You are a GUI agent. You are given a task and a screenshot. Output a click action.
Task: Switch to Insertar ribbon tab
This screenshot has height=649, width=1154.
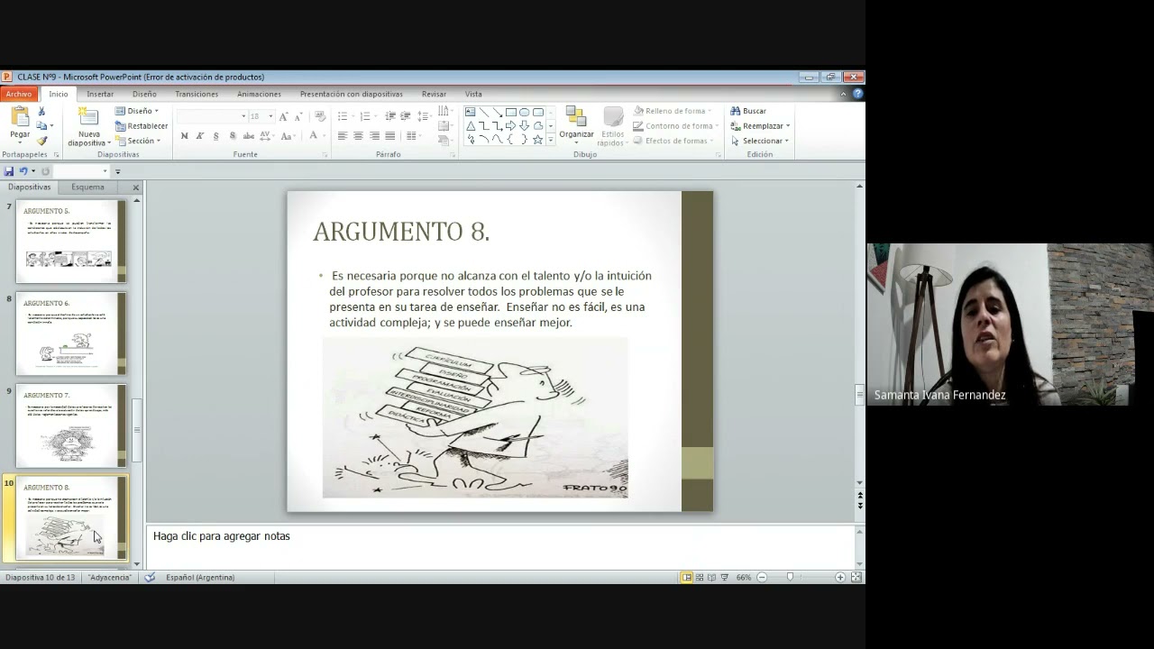pyautogui.click(x=100, y=94)
